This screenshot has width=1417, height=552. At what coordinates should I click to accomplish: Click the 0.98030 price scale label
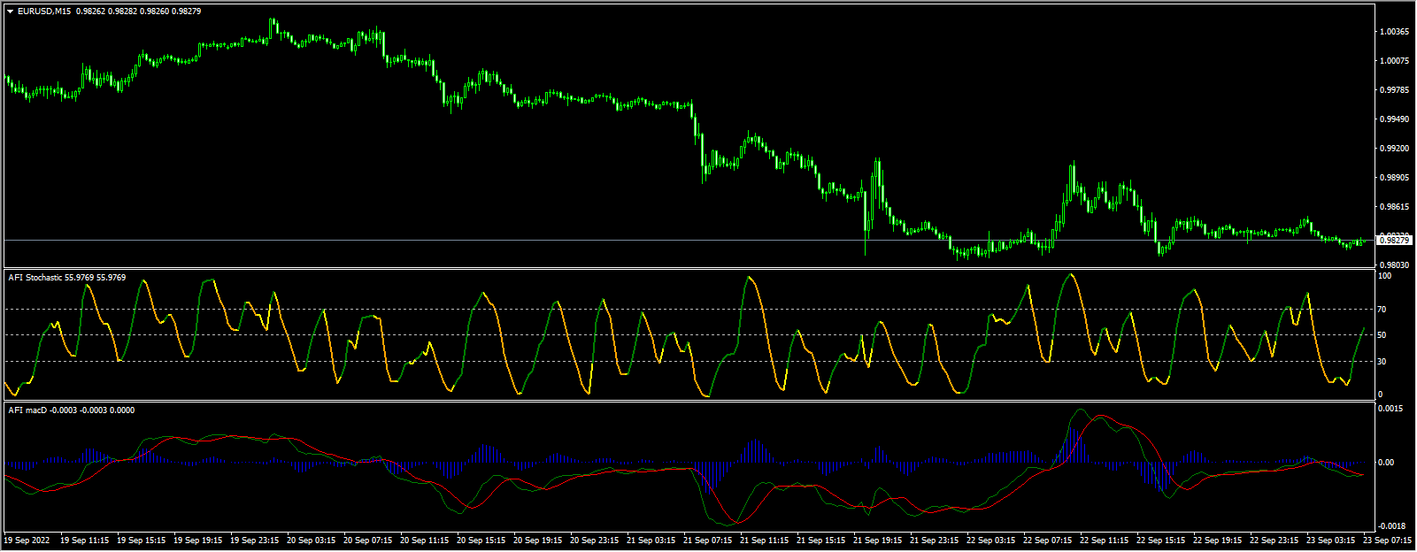tap(1395, 265)
